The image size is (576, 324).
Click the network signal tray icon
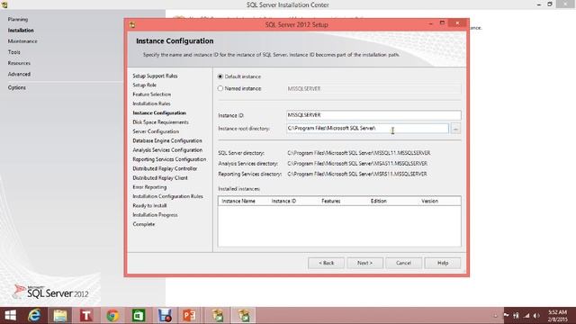526,316
